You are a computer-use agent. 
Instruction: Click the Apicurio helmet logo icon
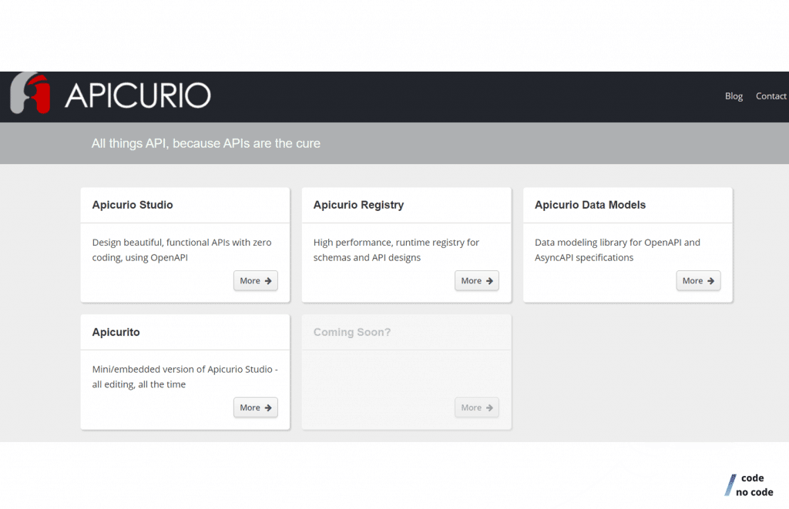click(30, 93)
